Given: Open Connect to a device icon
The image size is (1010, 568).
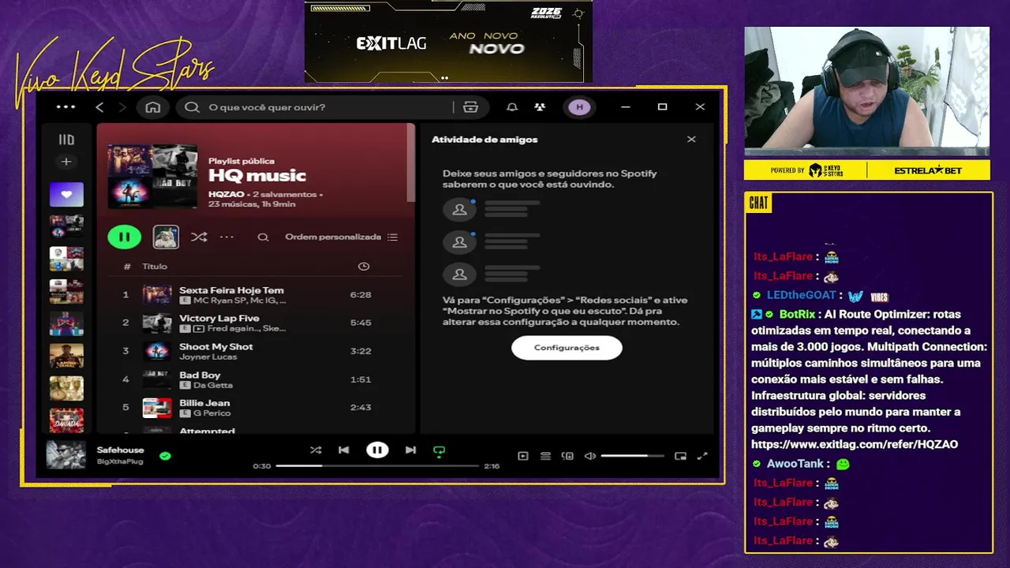Looking at the screenshot, I should [567, 456].
